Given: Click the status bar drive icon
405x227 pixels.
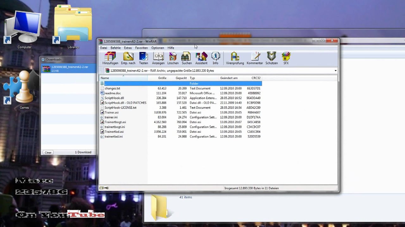Looking at the screenshot, I should point(101,188).
